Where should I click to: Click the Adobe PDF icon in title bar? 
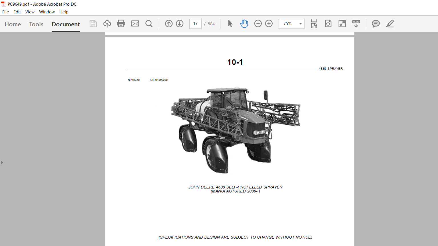[3, 4]
